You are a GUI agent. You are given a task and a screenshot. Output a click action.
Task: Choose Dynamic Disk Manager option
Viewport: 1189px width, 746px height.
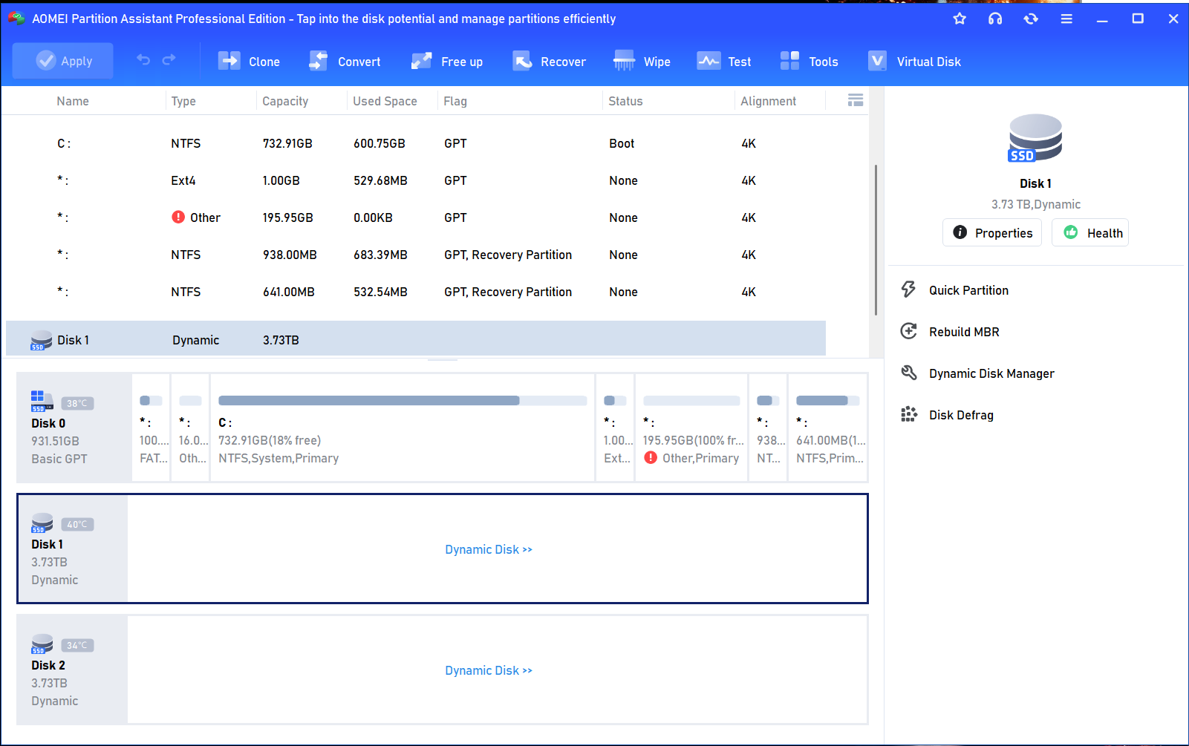pyautogui.click(x=991, y=374)
